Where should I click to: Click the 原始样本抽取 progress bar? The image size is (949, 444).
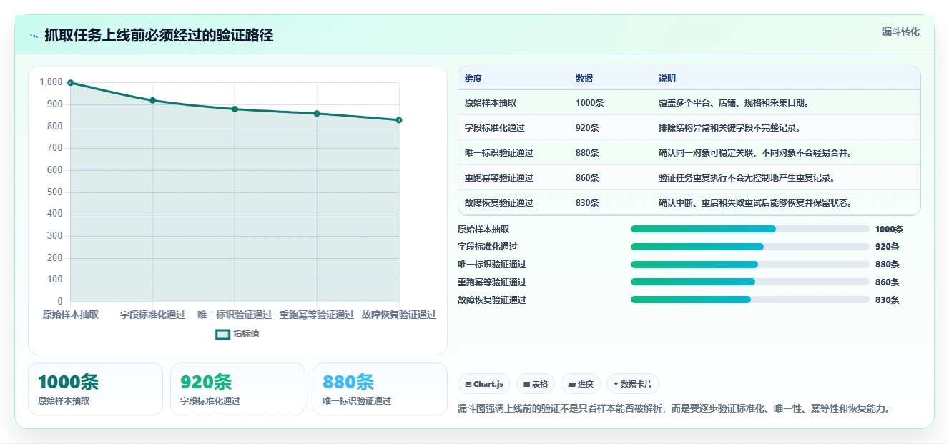coord(750,229)
